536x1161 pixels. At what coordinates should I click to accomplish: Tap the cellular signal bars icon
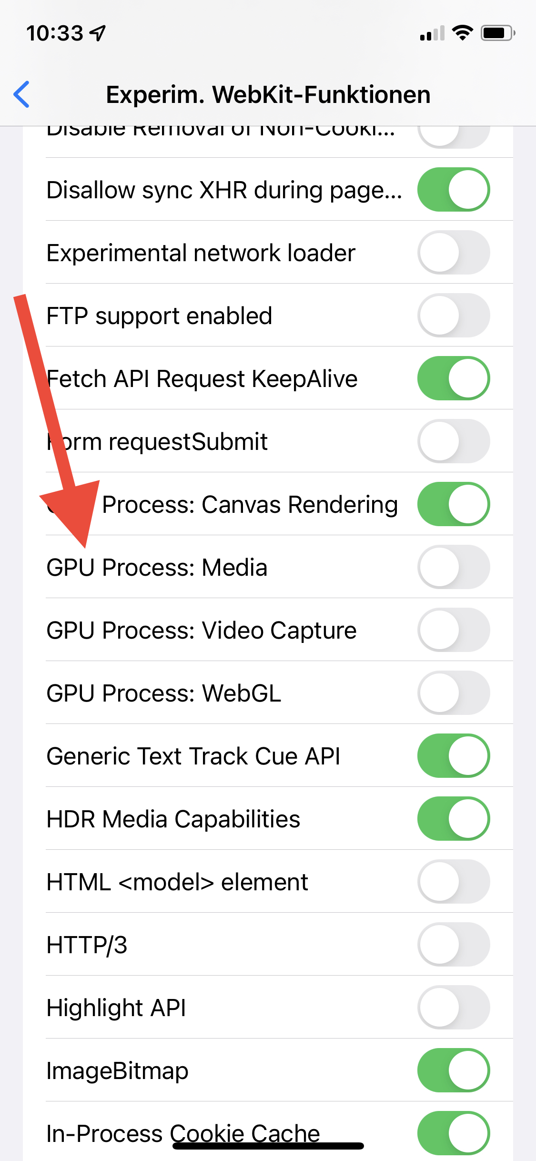(x=432, y=33)
